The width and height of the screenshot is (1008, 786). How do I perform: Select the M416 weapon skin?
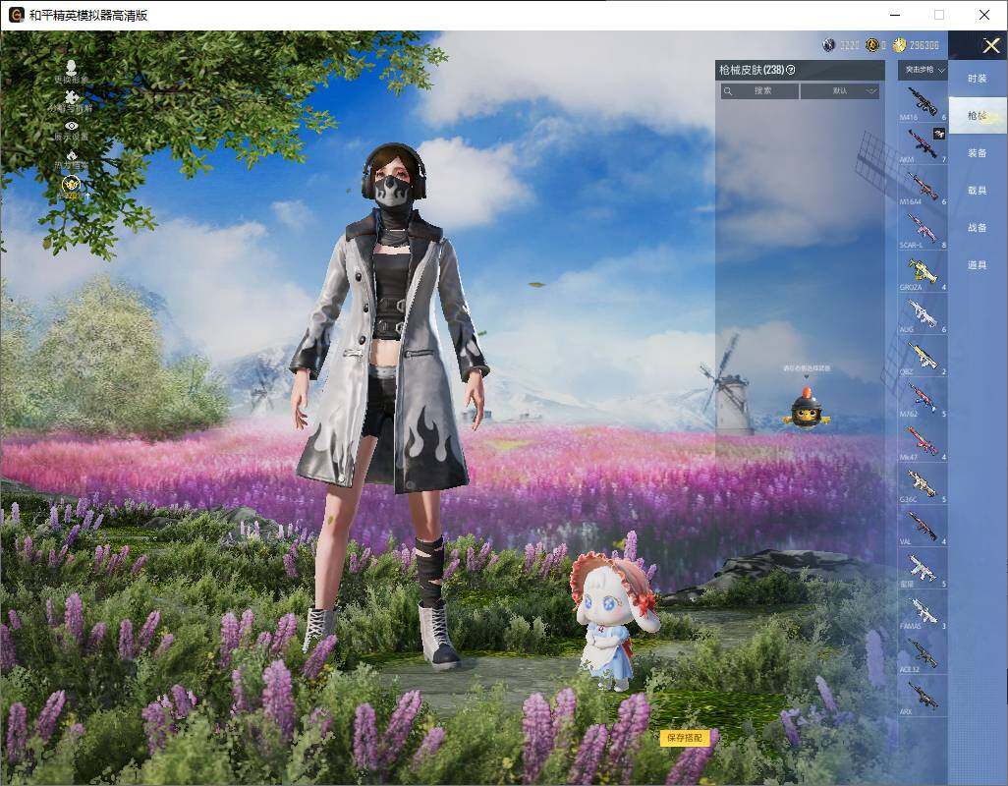923,101
